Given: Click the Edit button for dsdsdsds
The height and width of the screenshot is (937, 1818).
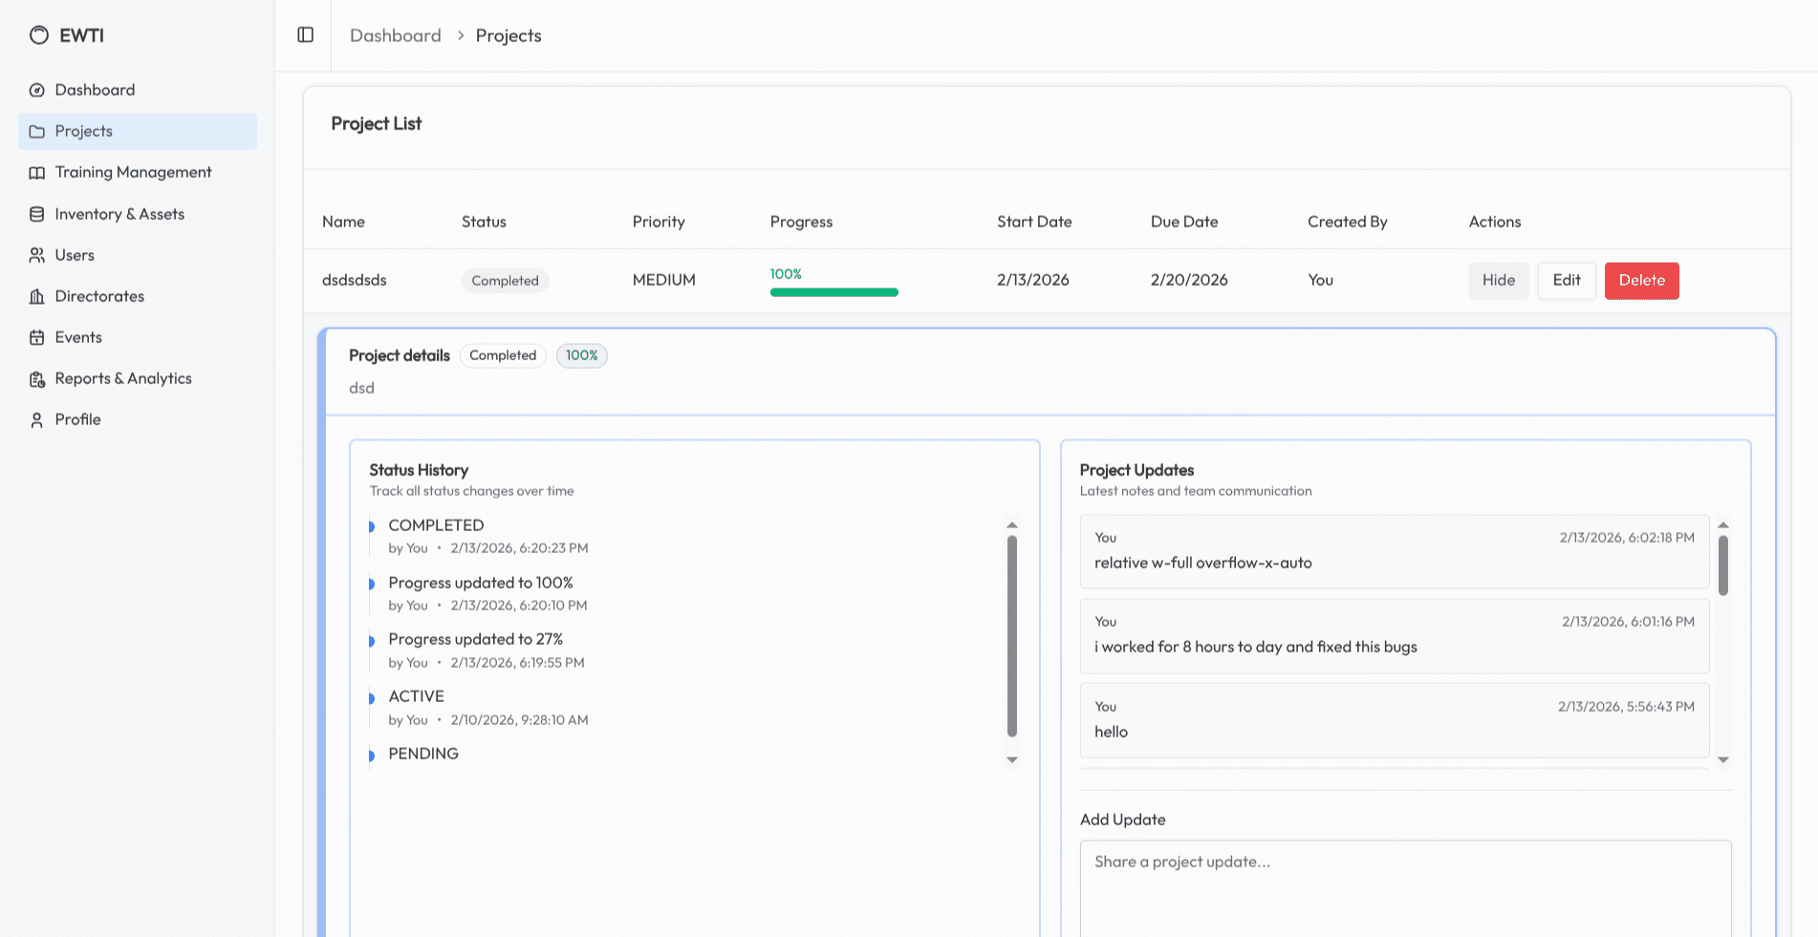Looking at the screenshot, I should click(x=1566, y=280).
